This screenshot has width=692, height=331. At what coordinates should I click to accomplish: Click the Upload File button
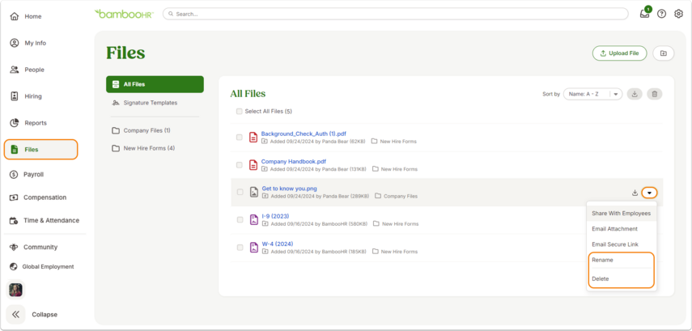(x=619, y=53)
